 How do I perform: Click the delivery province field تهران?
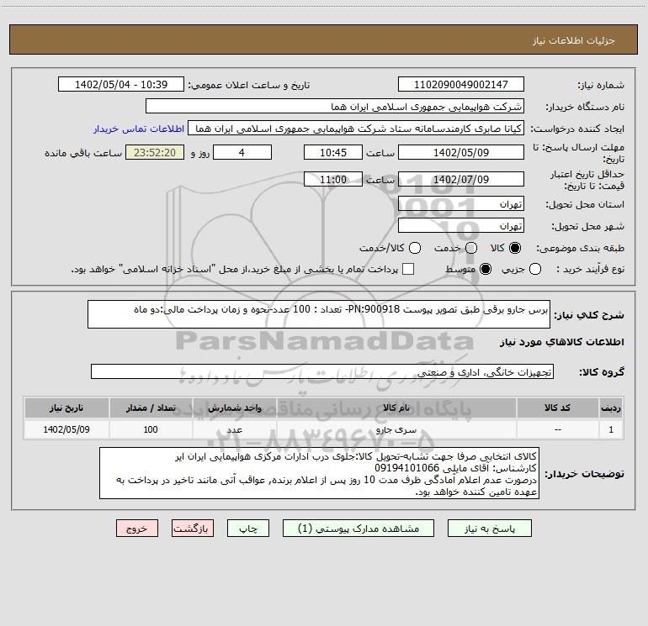coord(461,204)
